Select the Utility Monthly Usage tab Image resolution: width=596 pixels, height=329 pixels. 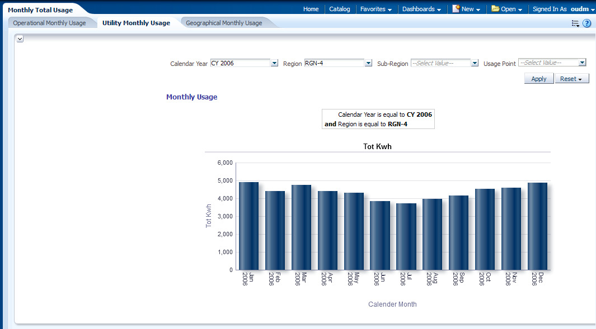(136, 23)
